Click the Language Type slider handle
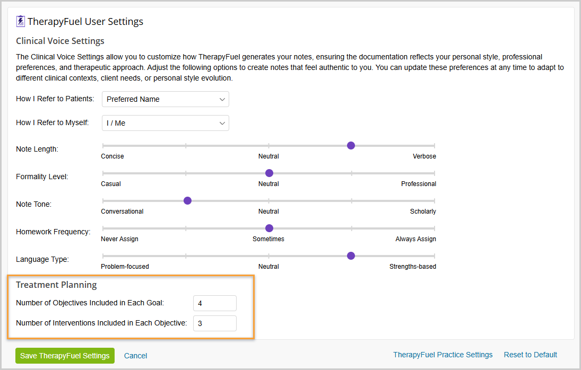 [x=351, y=256]
